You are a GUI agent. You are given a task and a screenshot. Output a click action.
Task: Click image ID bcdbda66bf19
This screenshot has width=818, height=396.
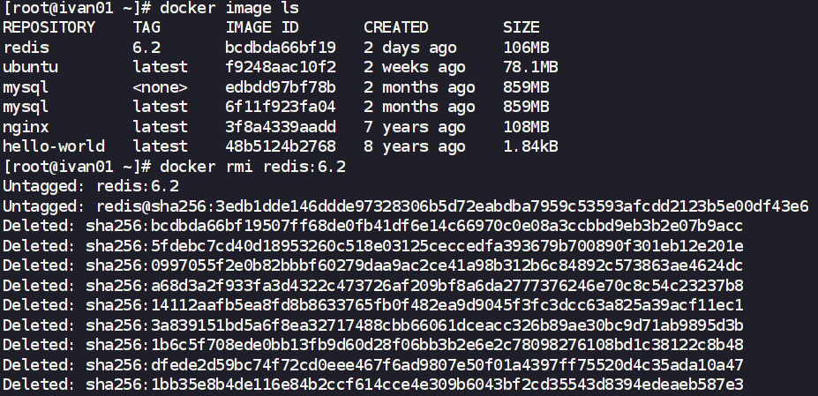pos(281,47)
